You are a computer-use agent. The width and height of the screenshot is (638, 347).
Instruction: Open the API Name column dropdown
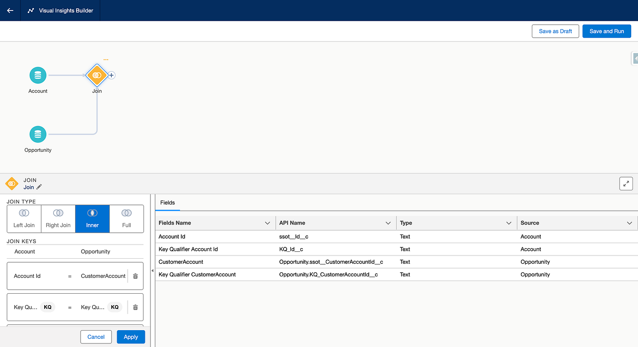click(x=388, y=223)
